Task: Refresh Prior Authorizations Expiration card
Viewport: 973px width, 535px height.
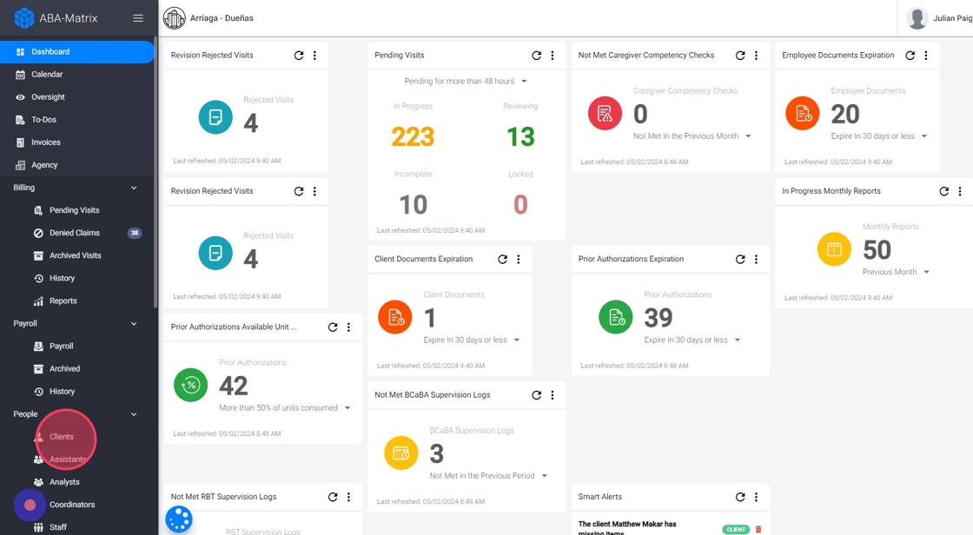Action: click(x=739, y=259)
